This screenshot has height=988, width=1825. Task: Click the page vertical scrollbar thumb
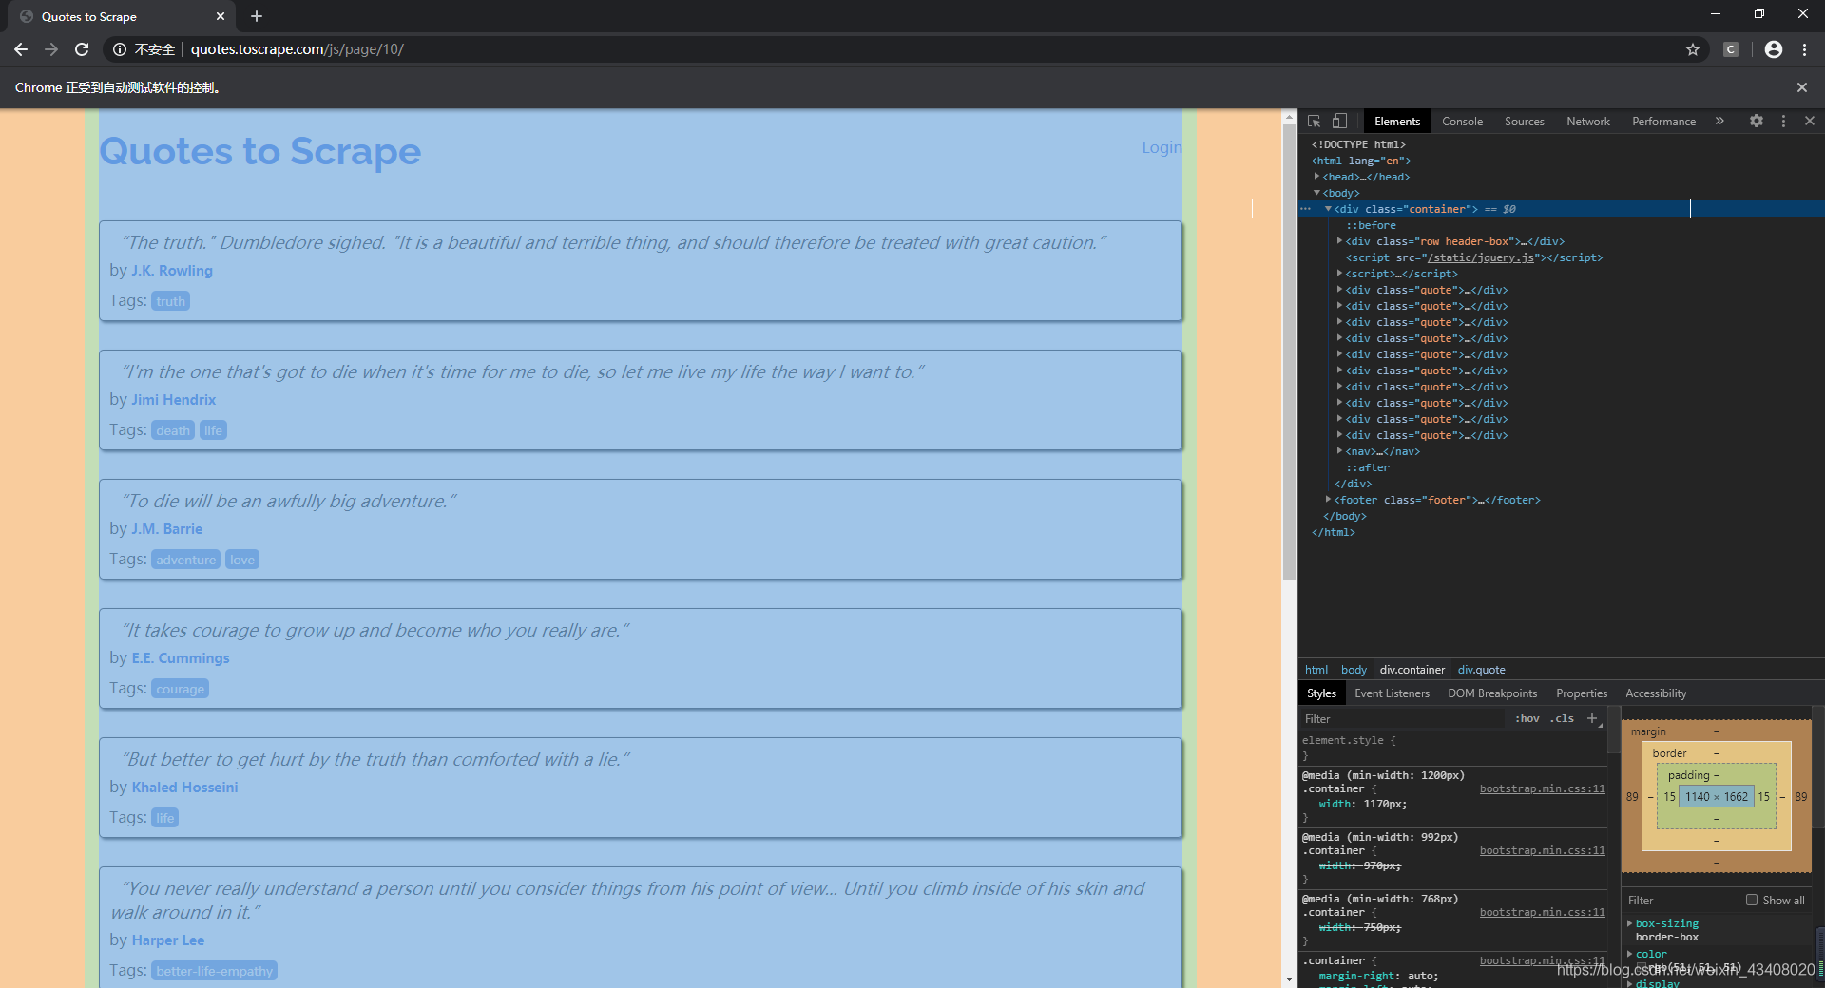1289,353
